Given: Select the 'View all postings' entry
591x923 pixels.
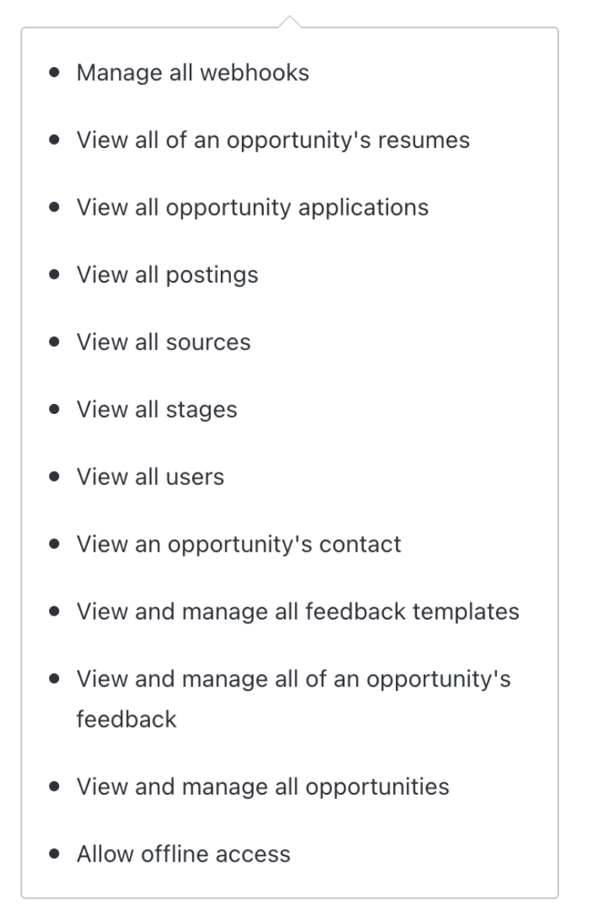Looking at the screenshot, I should (167, 275).
